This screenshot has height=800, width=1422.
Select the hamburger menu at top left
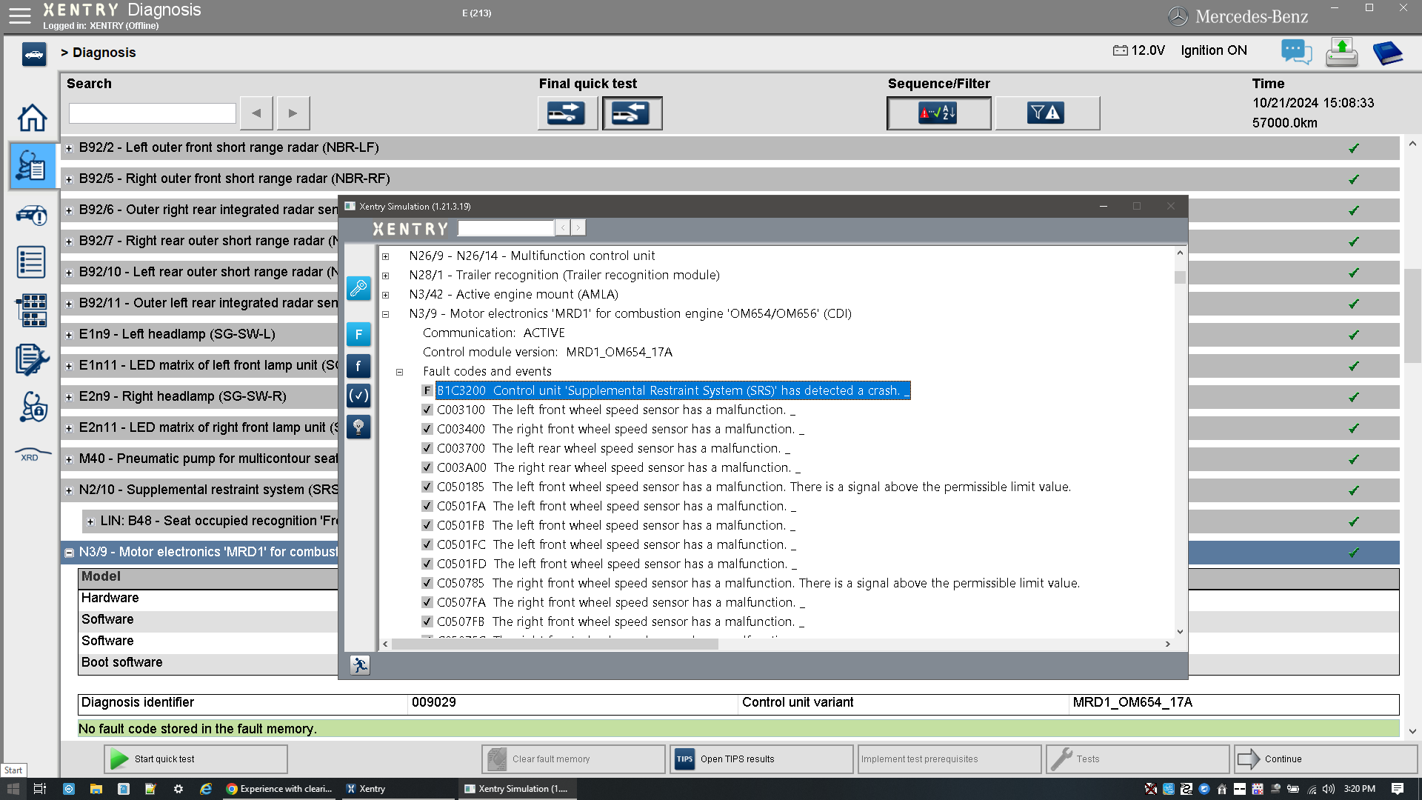click(x=20, y=16)
